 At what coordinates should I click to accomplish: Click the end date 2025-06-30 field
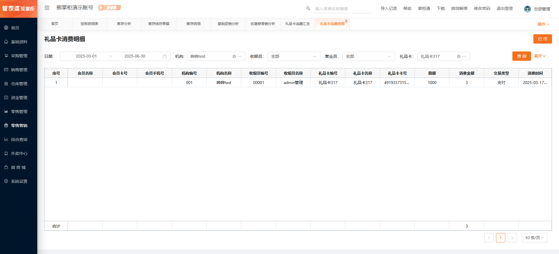point(135,56)
